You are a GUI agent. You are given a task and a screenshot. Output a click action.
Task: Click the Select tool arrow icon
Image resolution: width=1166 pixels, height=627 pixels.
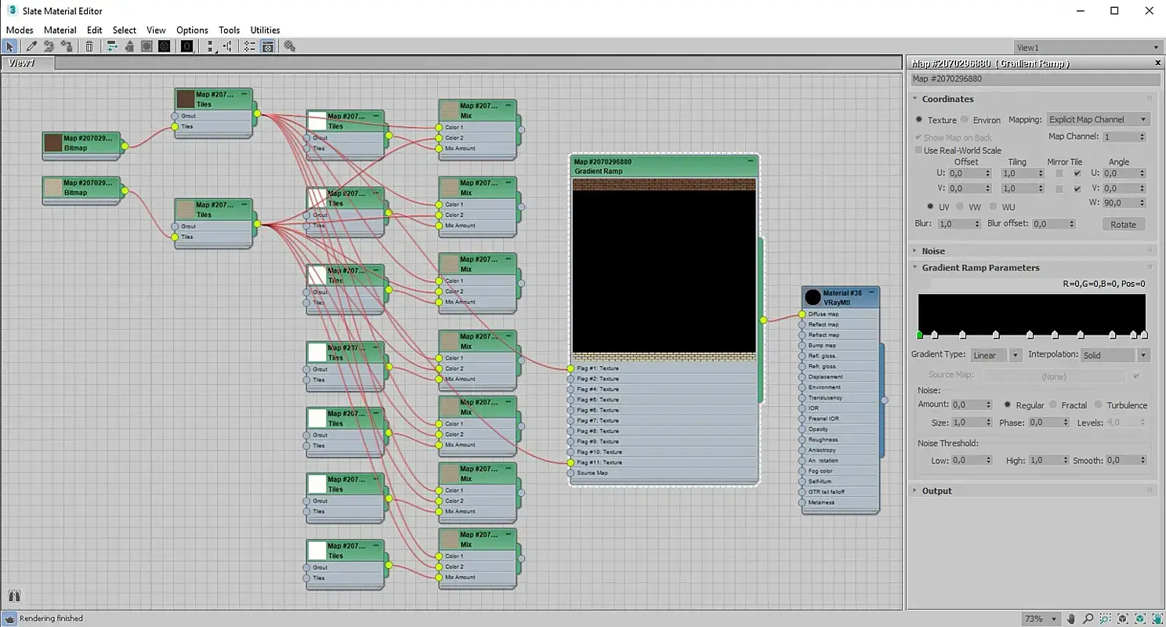point(10,46)
